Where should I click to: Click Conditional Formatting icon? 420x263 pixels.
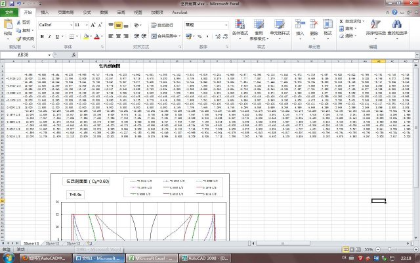[x=241, y=25]
